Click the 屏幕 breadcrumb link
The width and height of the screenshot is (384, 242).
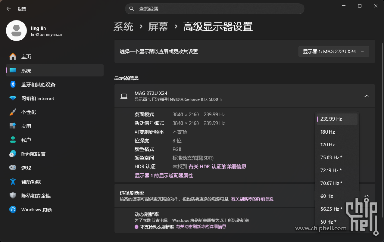tap(158, 27)
